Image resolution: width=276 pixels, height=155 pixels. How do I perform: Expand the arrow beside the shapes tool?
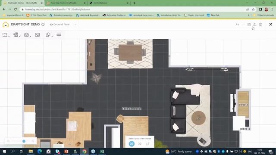tap(52, 36)
